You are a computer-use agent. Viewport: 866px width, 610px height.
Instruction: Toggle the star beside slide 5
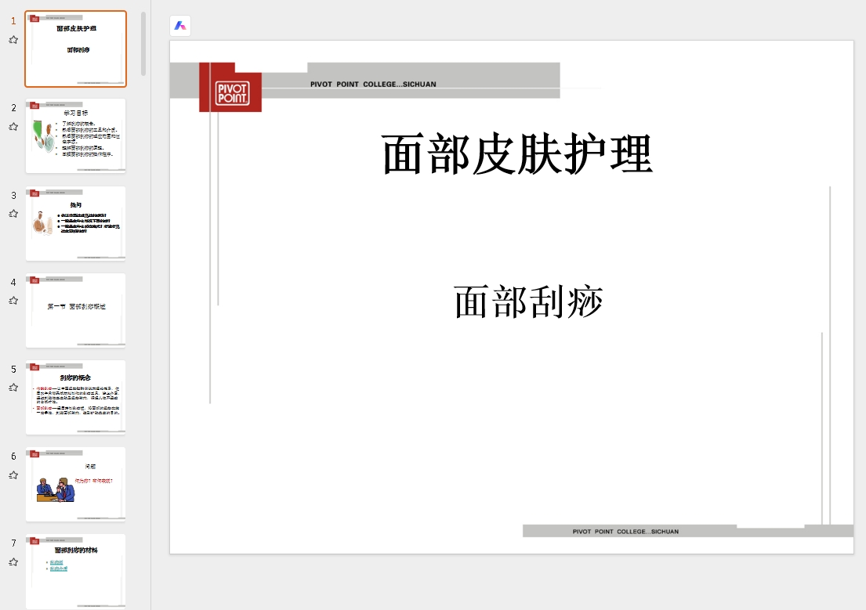[13, 388]
